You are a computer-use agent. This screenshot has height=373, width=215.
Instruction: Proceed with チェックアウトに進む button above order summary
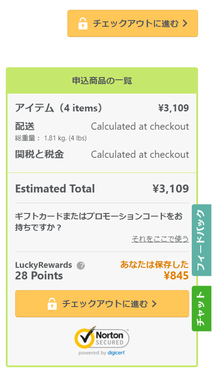(132, 23)
